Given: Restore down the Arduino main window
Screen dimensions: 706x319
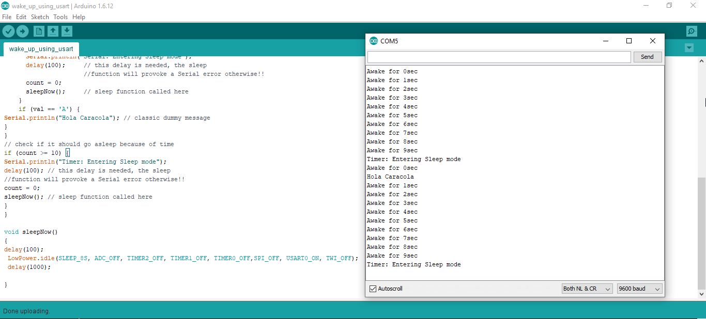Looking at the screenshot, I should [x=669, y=6].
